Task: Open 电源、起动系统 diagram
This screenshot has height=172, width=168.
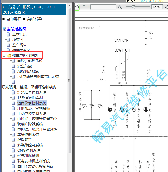Action: click(x=30, y=61)
